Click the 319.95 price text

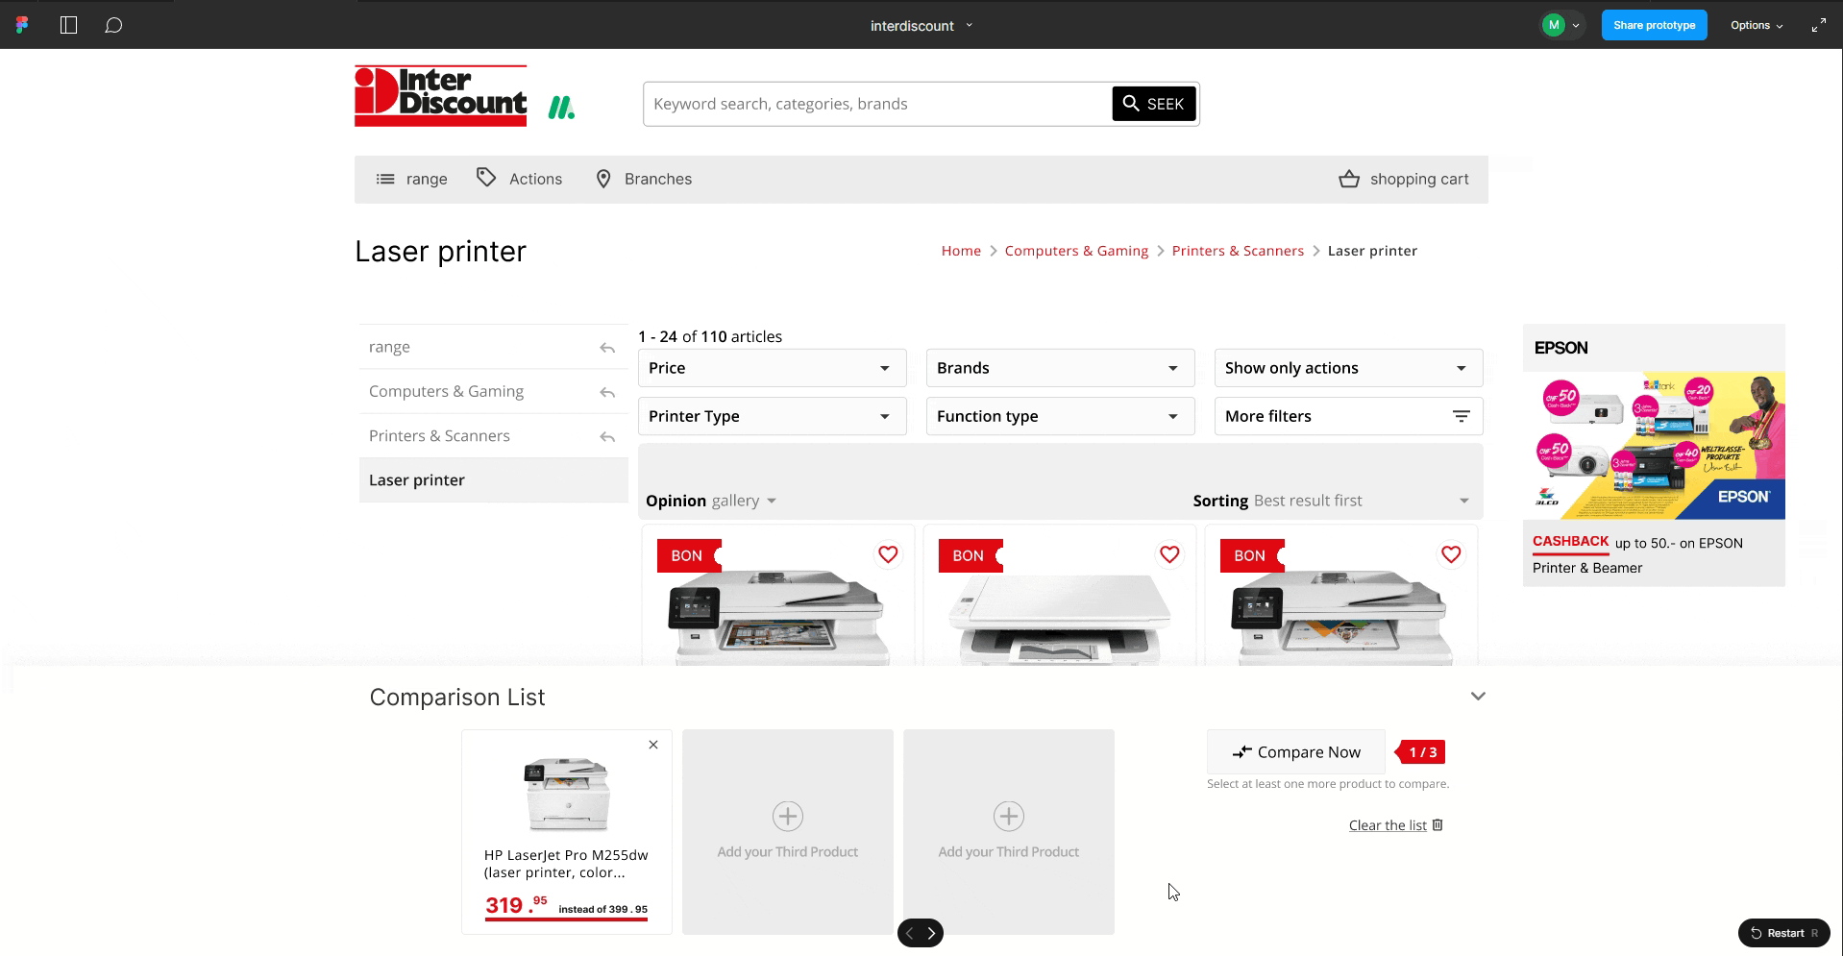pyautogui.click(x=516, y=905)
